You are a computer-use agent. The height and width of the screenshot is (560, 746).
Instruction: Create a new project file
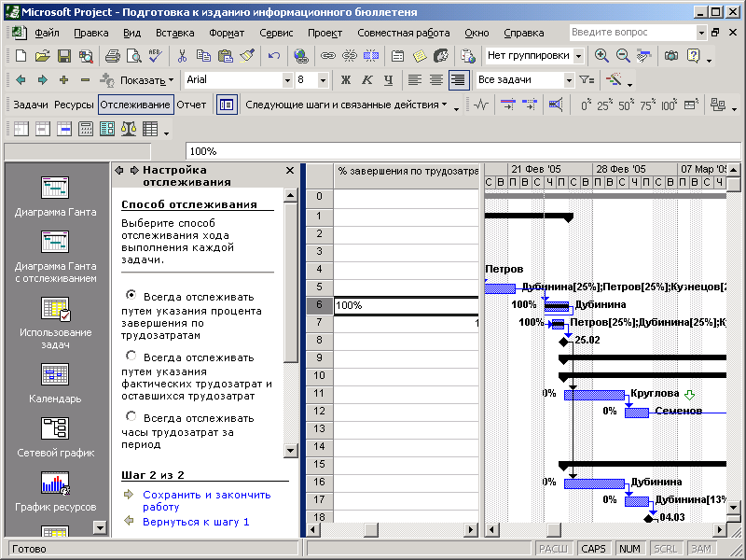[21, 56]
